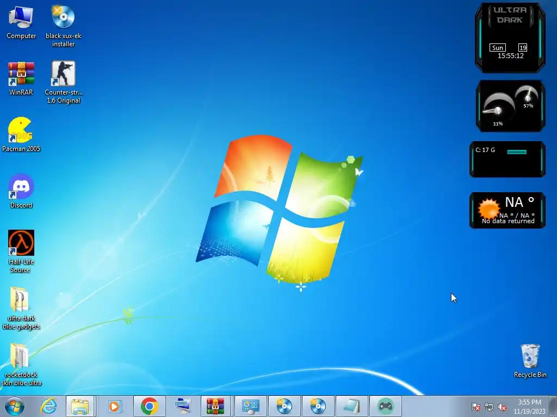Image resolution: width=557 pixels, height=417 pixels.
Task: Click the Show desktop button
Action: [x=553, y=406]
